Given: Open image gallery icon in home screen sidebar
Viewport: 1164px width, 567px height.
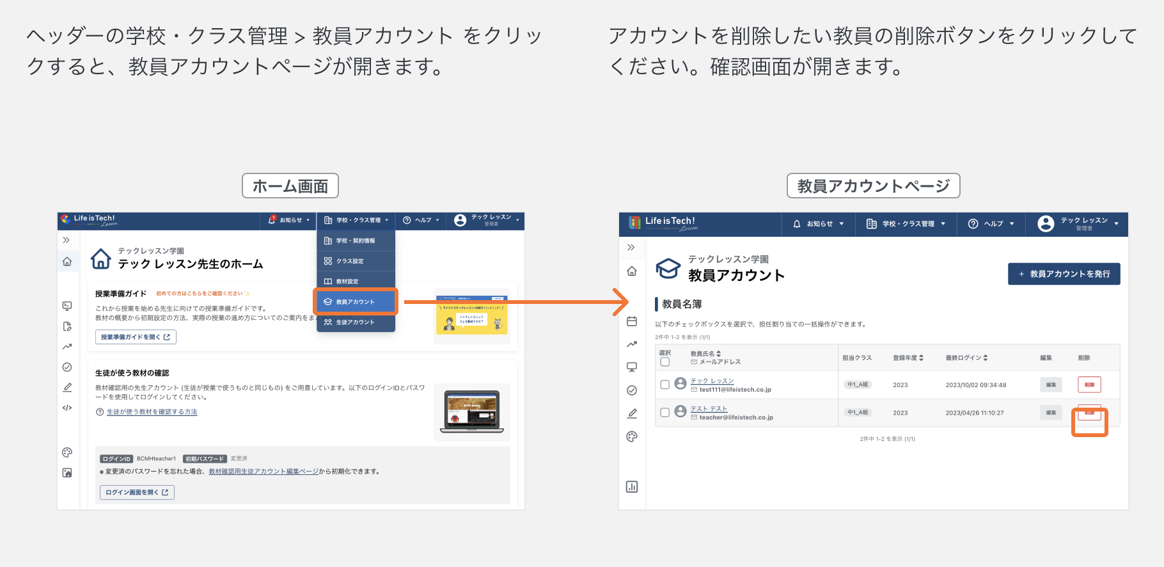Looking at the screenshot, I should click(67, 473).
